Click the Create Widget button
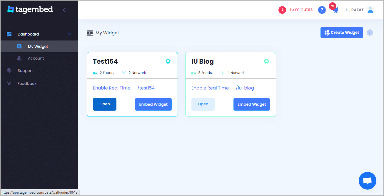The height and width of the screenshot is (196, 384). click(x=342, y=33)
